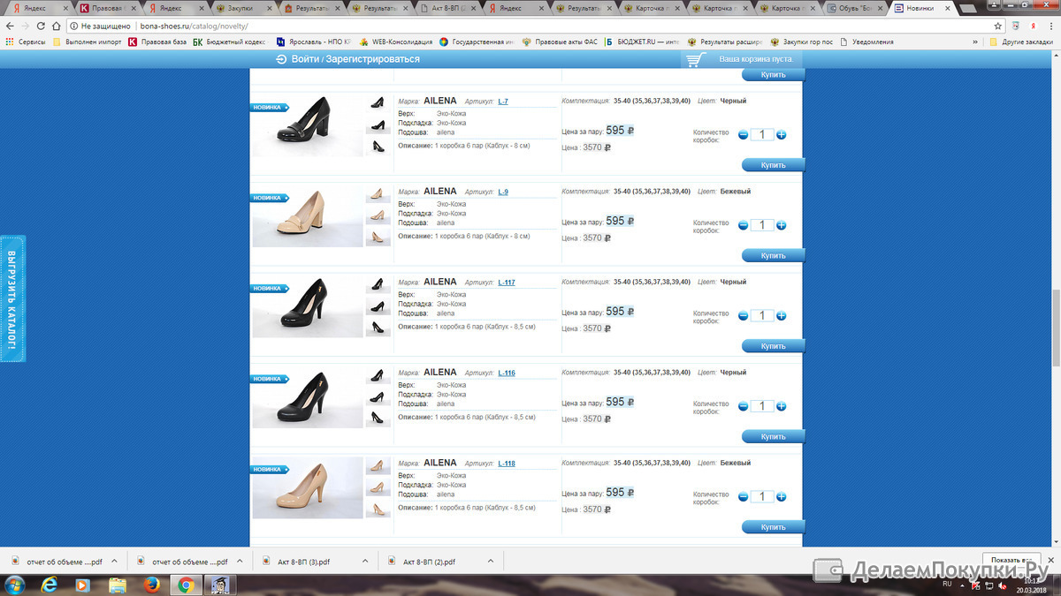This screenshot has height=596, width=1061.
Task: Switch to the Акт 8-ВП browser tab
Action: tap(447, 8)
